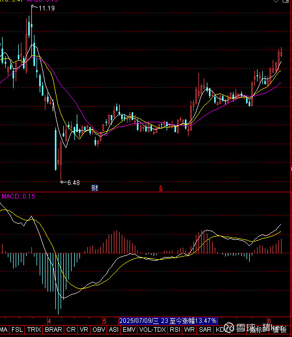Click the MA indicator tab
The width and height of the screenshot is (292, 337).
[x=4, y=330]
